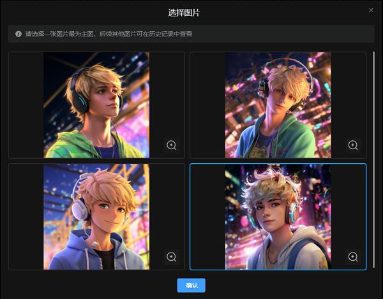The height and width of the screenshot is (299, 383).
Task: Select the top-left boy in green hoodie
Action: [x=96, y=105]
